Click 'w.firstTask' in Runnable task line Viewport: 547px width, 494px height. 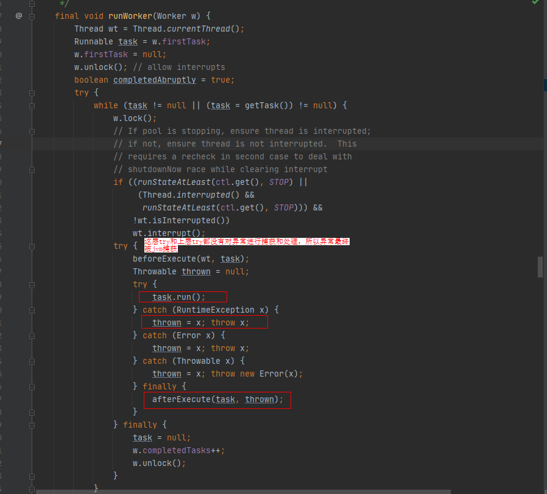pos(178,42)
